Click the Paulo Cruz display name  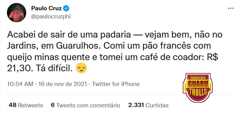[x=46, y=8]
